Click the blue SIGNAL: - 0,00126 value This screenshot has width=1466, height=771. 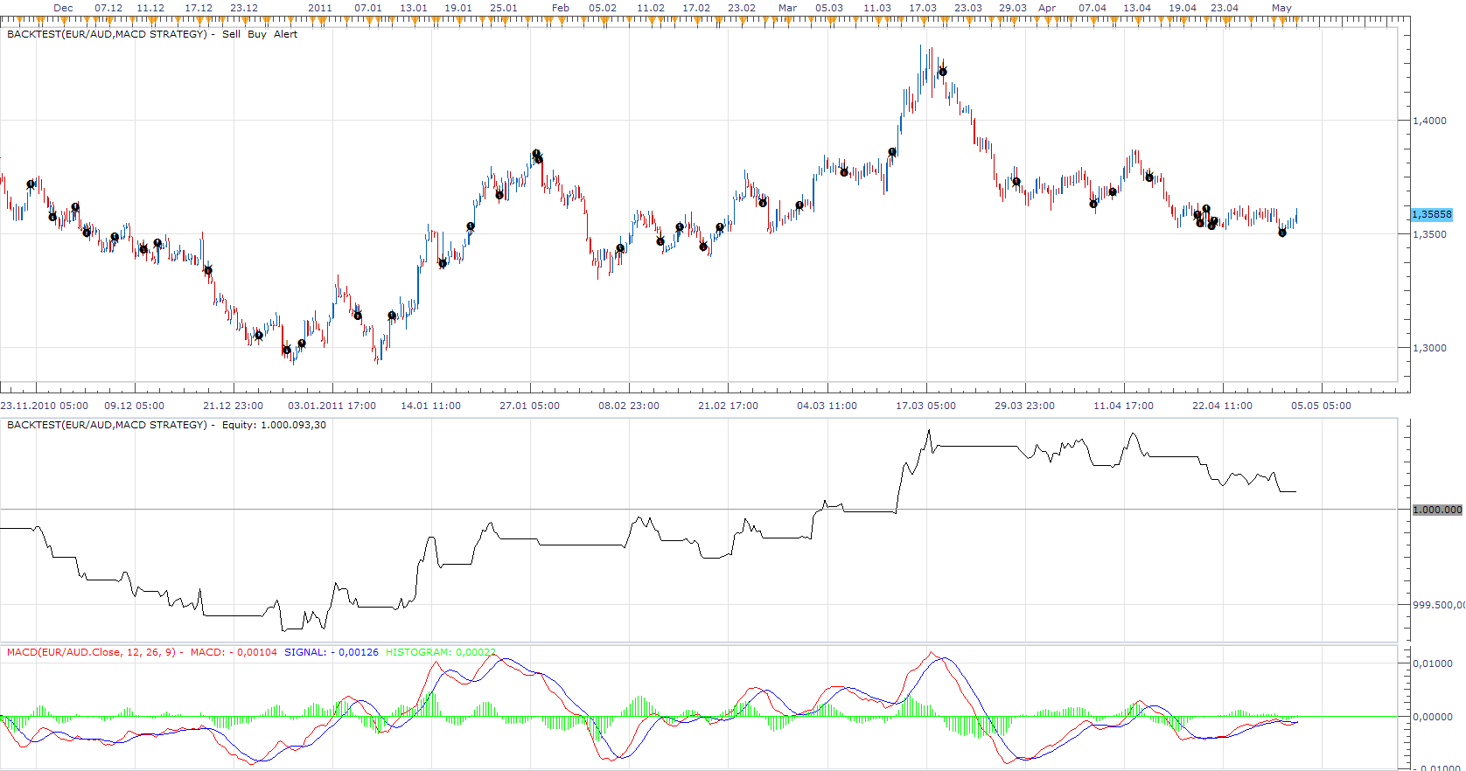click(332, 652)
